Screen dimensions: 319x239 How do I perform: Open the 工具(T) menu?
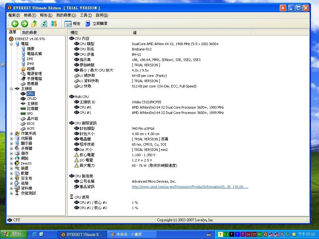pos(86,15)
